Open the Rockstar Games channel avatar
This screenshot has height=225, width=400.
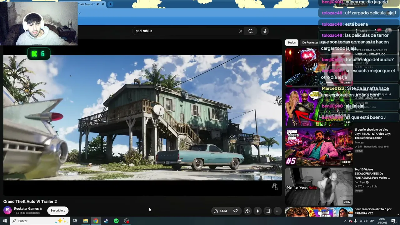7,210
